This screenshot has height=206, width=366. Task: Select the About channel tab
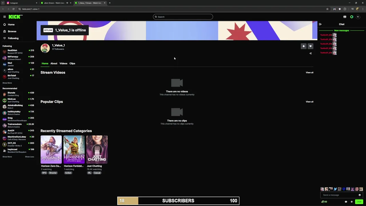pyautogui.click(x=54, y=64)
